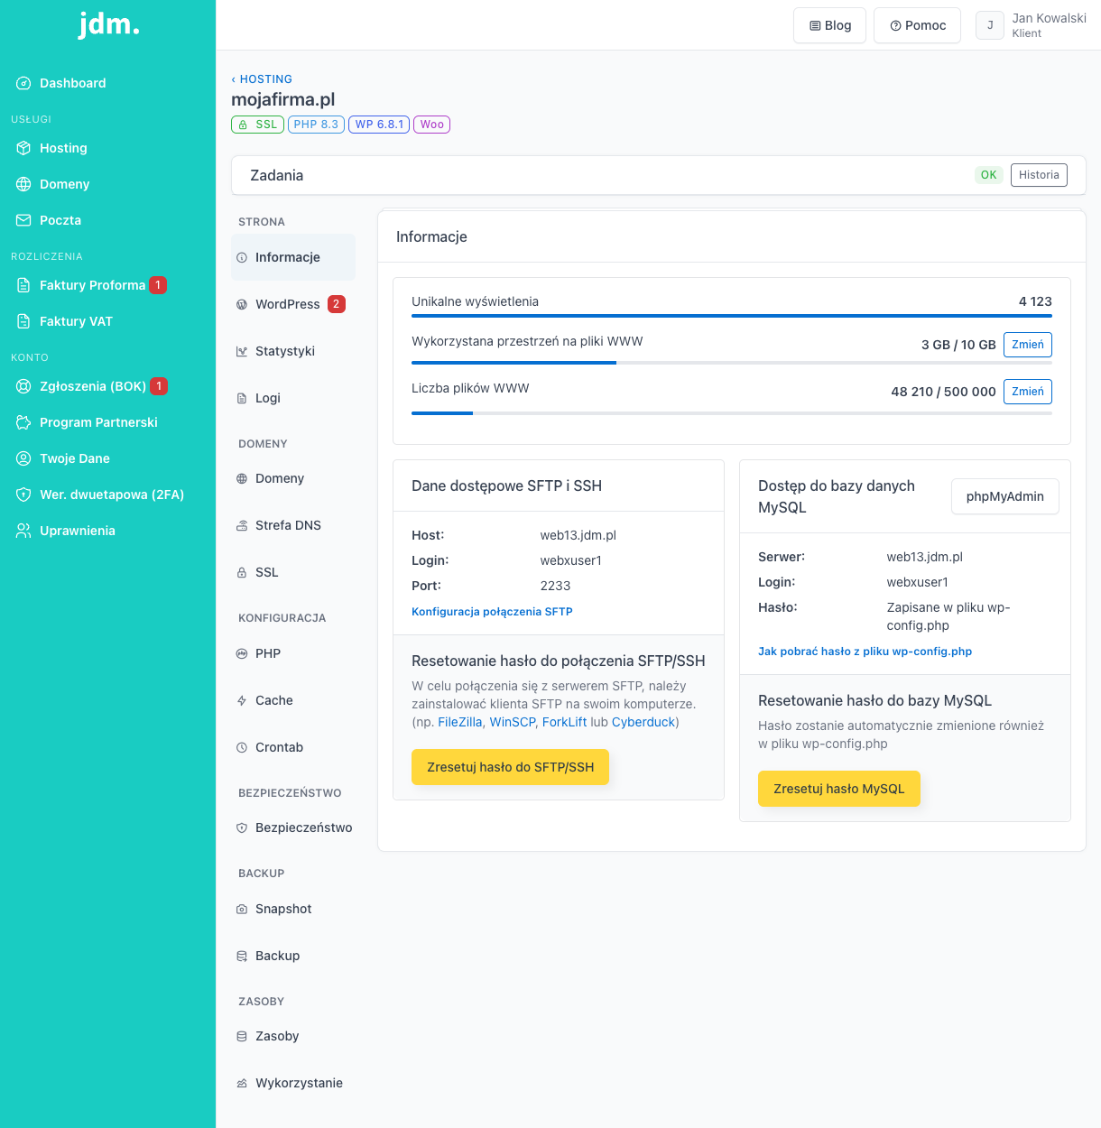Click Zresetuj hasło do SFTP/SSH button

pyautogui.click(x=511, y=767)
